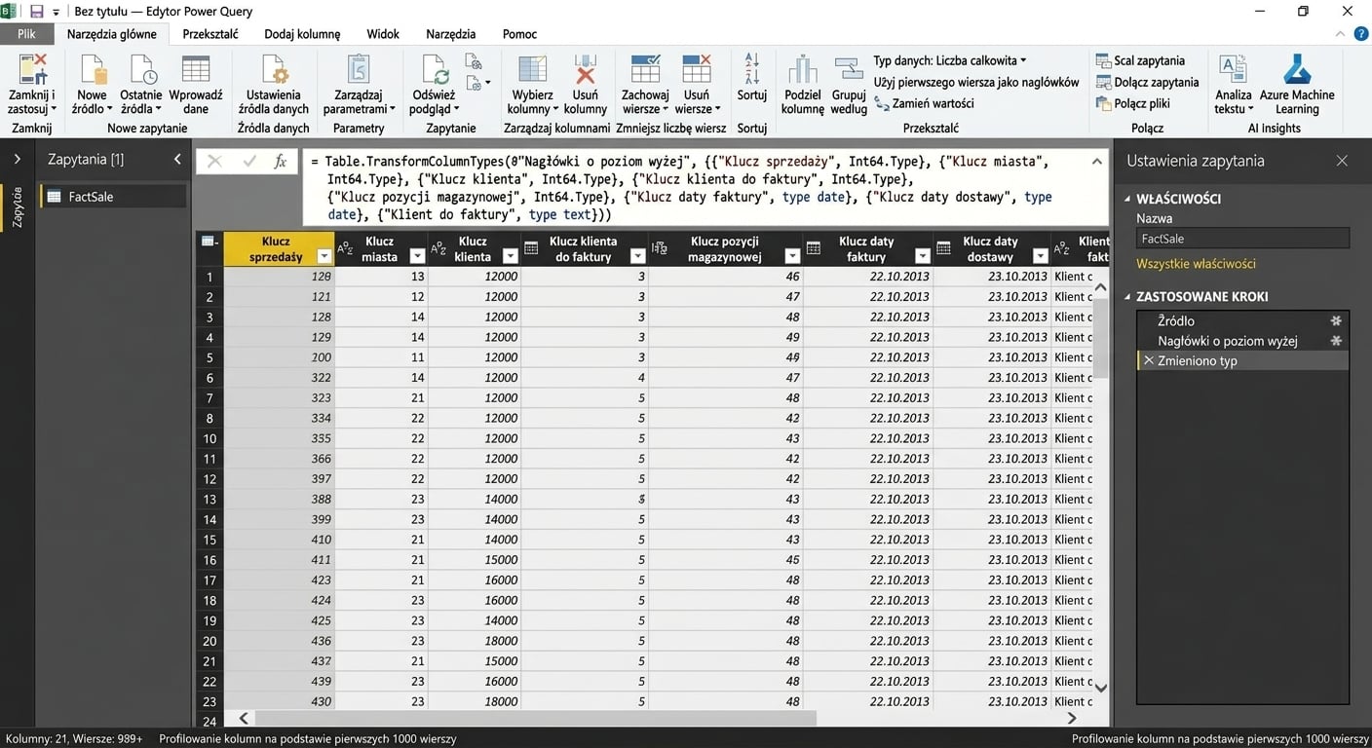Image resolution: width=1372 pixels, height=748 pixels.
Task: Open settings gear for Źródło step
Action: pyautogui.click(x=1336, y=320)
